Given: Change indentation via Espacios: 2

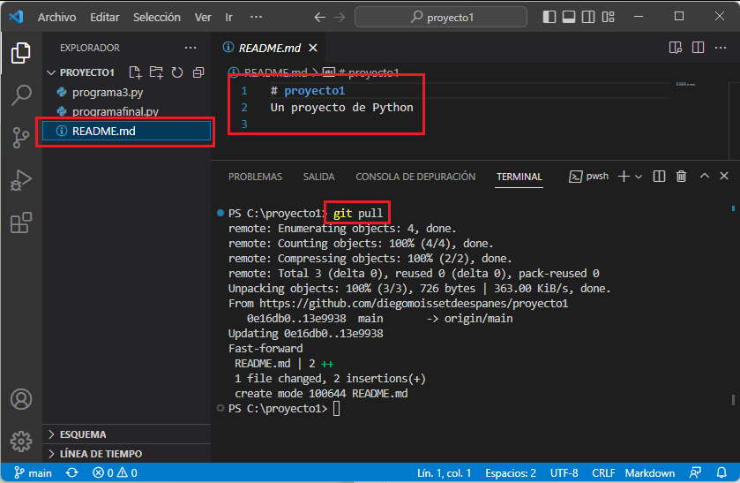Looking at the screenshot, I should [511, 472].
